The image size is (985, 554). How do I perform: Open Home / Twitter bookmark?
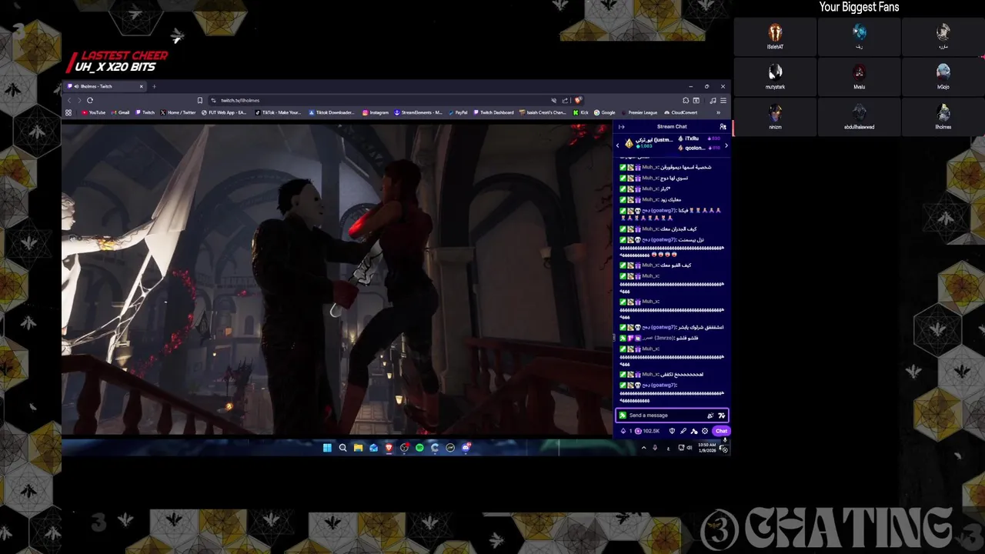(179, 112)
